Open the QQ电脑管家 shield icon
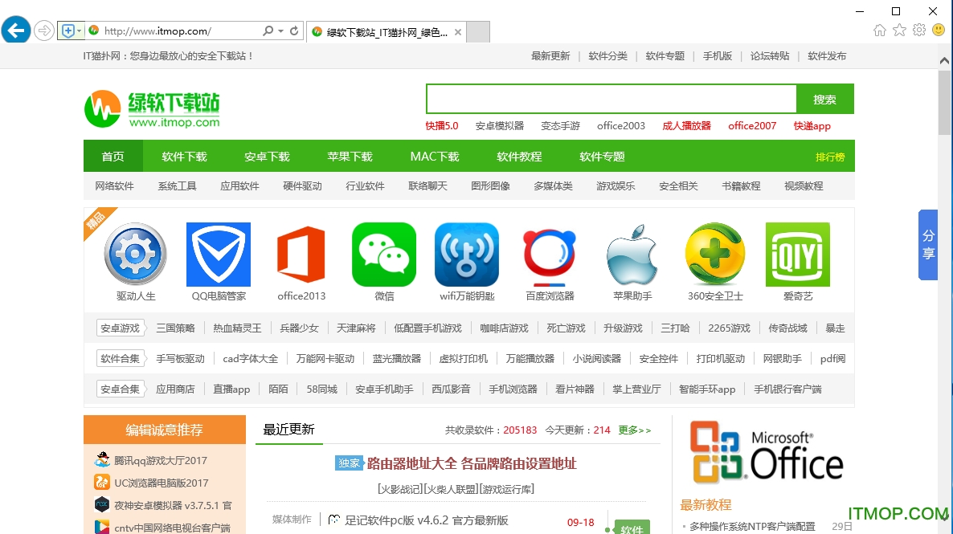 pyautogui.click(x=219, y=254)
